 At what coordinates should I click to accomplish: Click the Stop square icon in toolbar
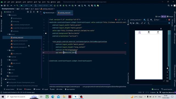click(x=75, y=5)
